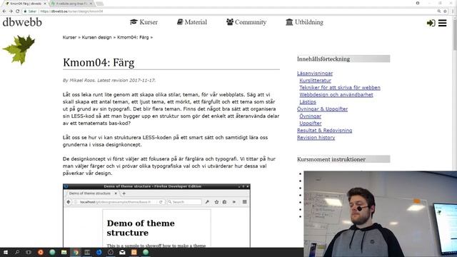Open the Lästips contents link

[x=308, y=102]
